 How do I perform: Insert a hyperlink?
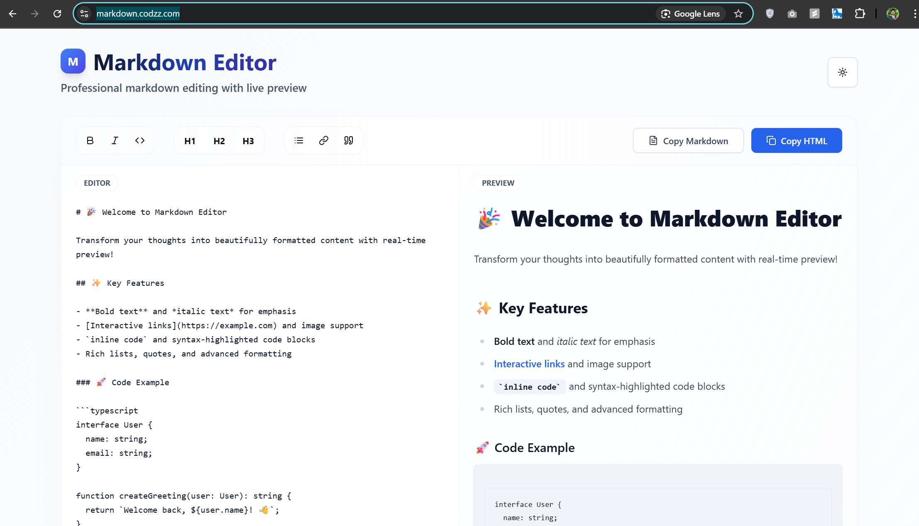323,140
